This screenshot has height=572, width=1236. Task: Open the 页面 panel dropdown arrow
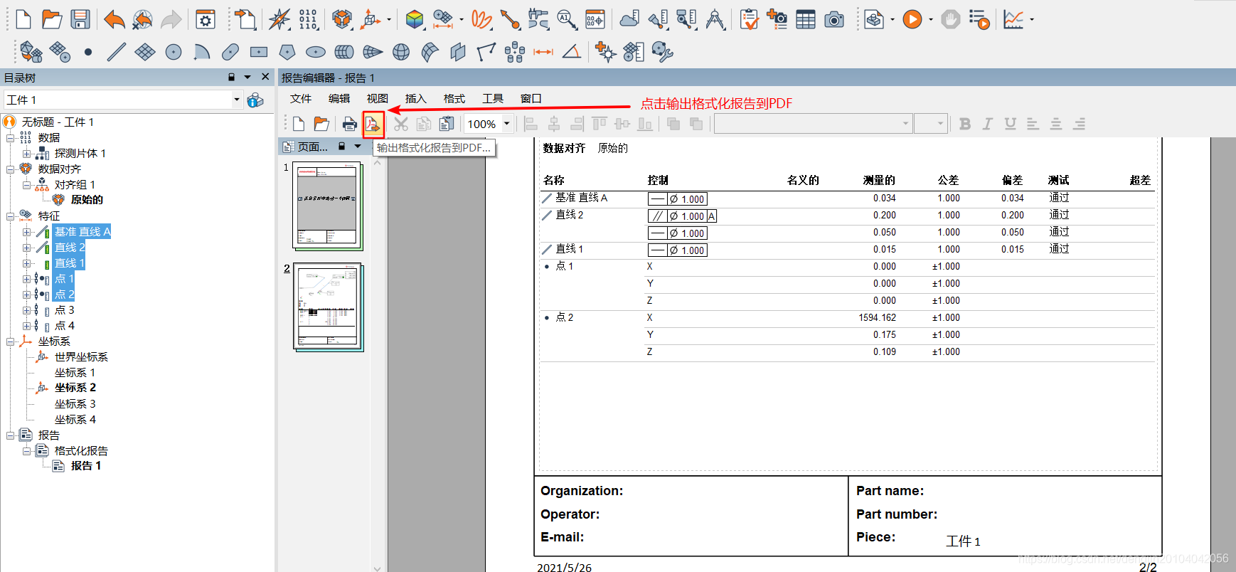click(x=358, y=147)
